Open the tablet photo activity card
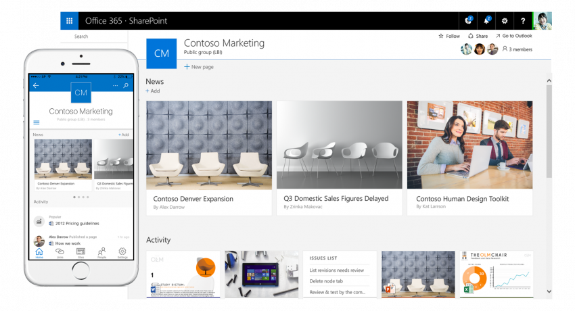The width and height of the screenshot is (575, 311). click(262, 274)
